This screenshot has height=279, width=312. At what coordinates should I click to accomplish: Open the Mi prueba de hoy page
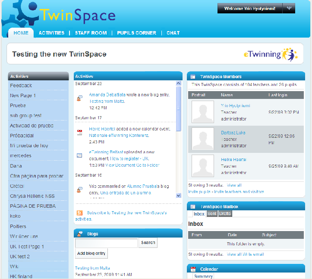point(29,146)
